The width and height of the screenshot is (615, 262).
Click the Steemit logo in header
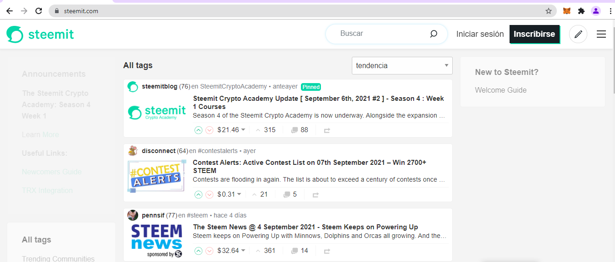pyautogui.click(x=40, y=34)
